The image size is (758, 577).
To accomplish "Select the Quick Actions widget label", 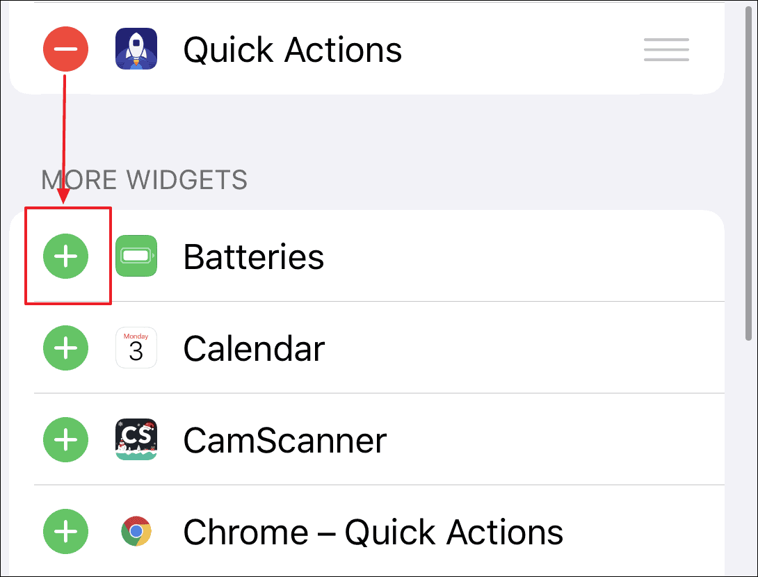I will click(292, 49).
